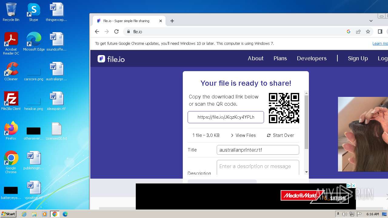Open Windows Explorer from taskbar
388x218 pixels.
coord(34,214)
